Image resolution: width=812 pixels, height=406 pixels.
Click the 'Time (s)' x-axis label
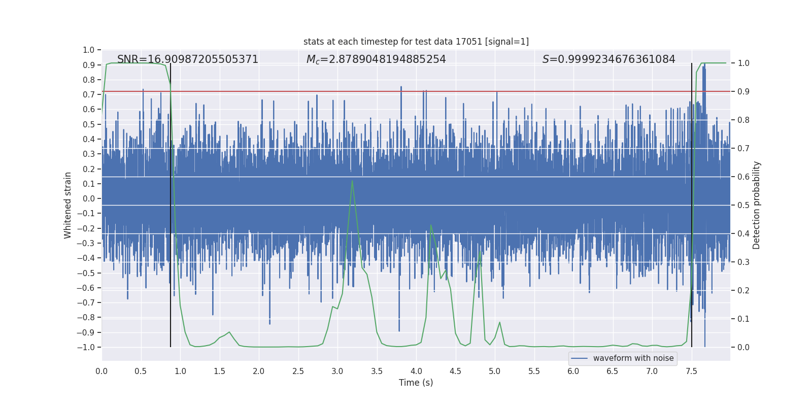416,383
